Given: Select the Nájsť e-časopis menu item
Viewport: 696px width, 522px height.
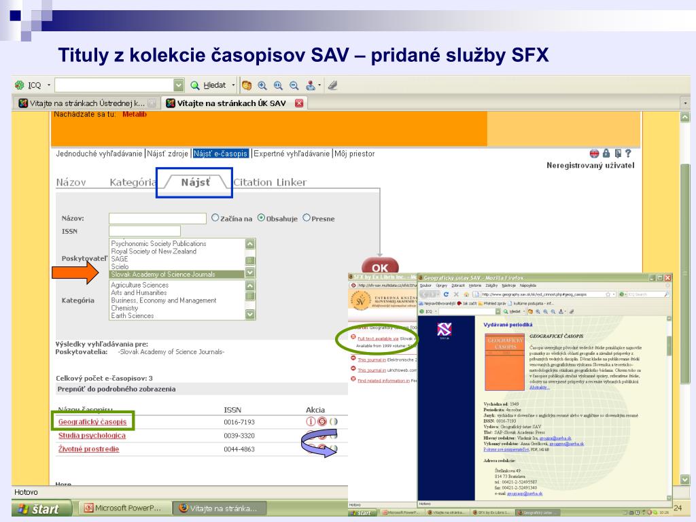Looking at the screenshot, I should click(x=221, y=154).
